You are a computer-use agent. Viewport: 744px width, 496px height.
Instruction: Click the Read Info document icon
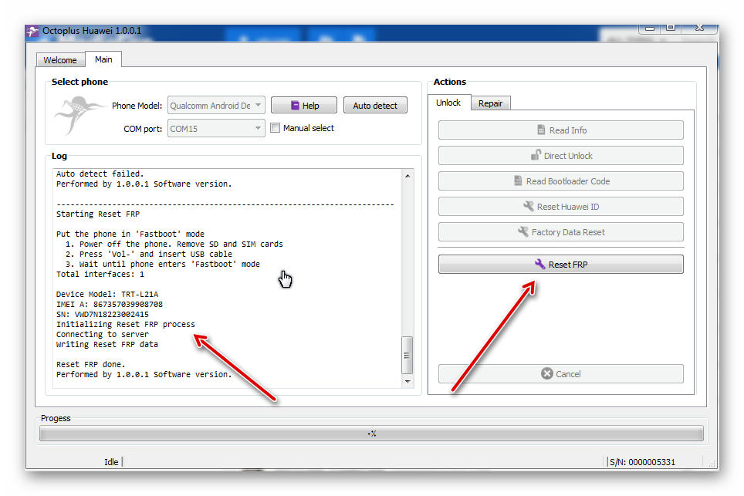pos(541,130)
